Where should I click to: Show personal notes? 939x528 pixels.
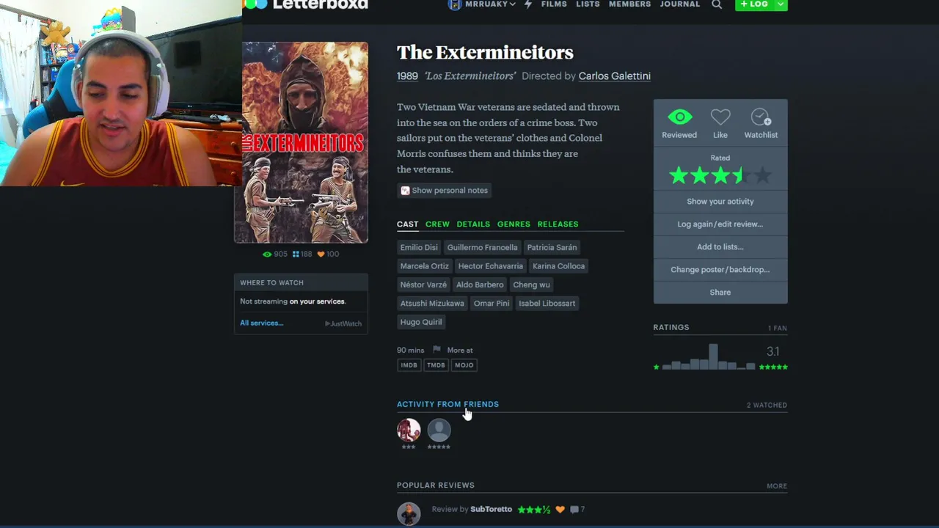click(x=444, y=191)
